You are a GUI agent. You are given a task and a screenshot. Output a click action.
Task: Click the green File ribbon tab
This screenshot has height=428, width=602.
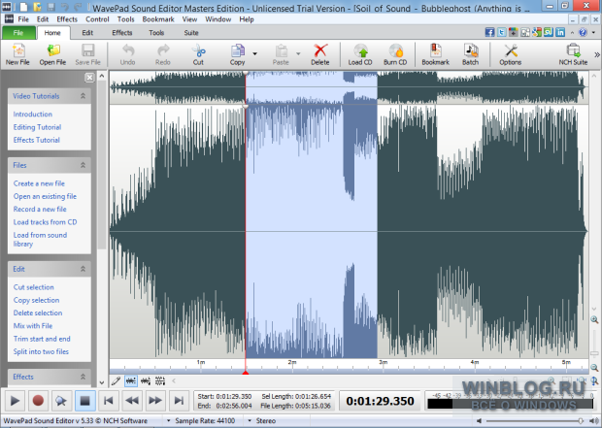pos(18,33)
